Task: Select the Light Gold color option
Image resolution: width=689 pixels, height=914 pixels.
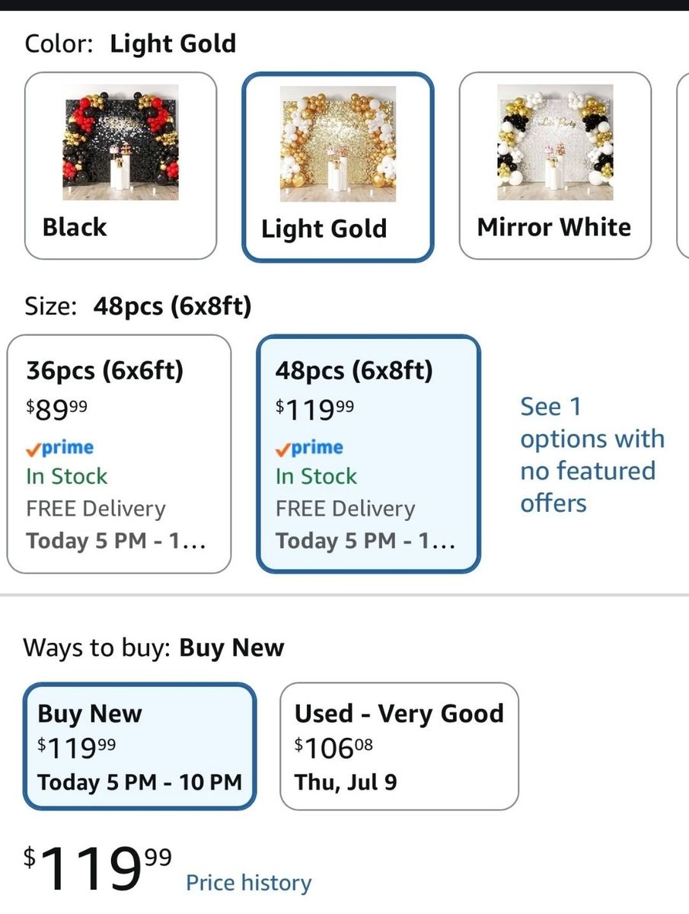Action: 337,167
